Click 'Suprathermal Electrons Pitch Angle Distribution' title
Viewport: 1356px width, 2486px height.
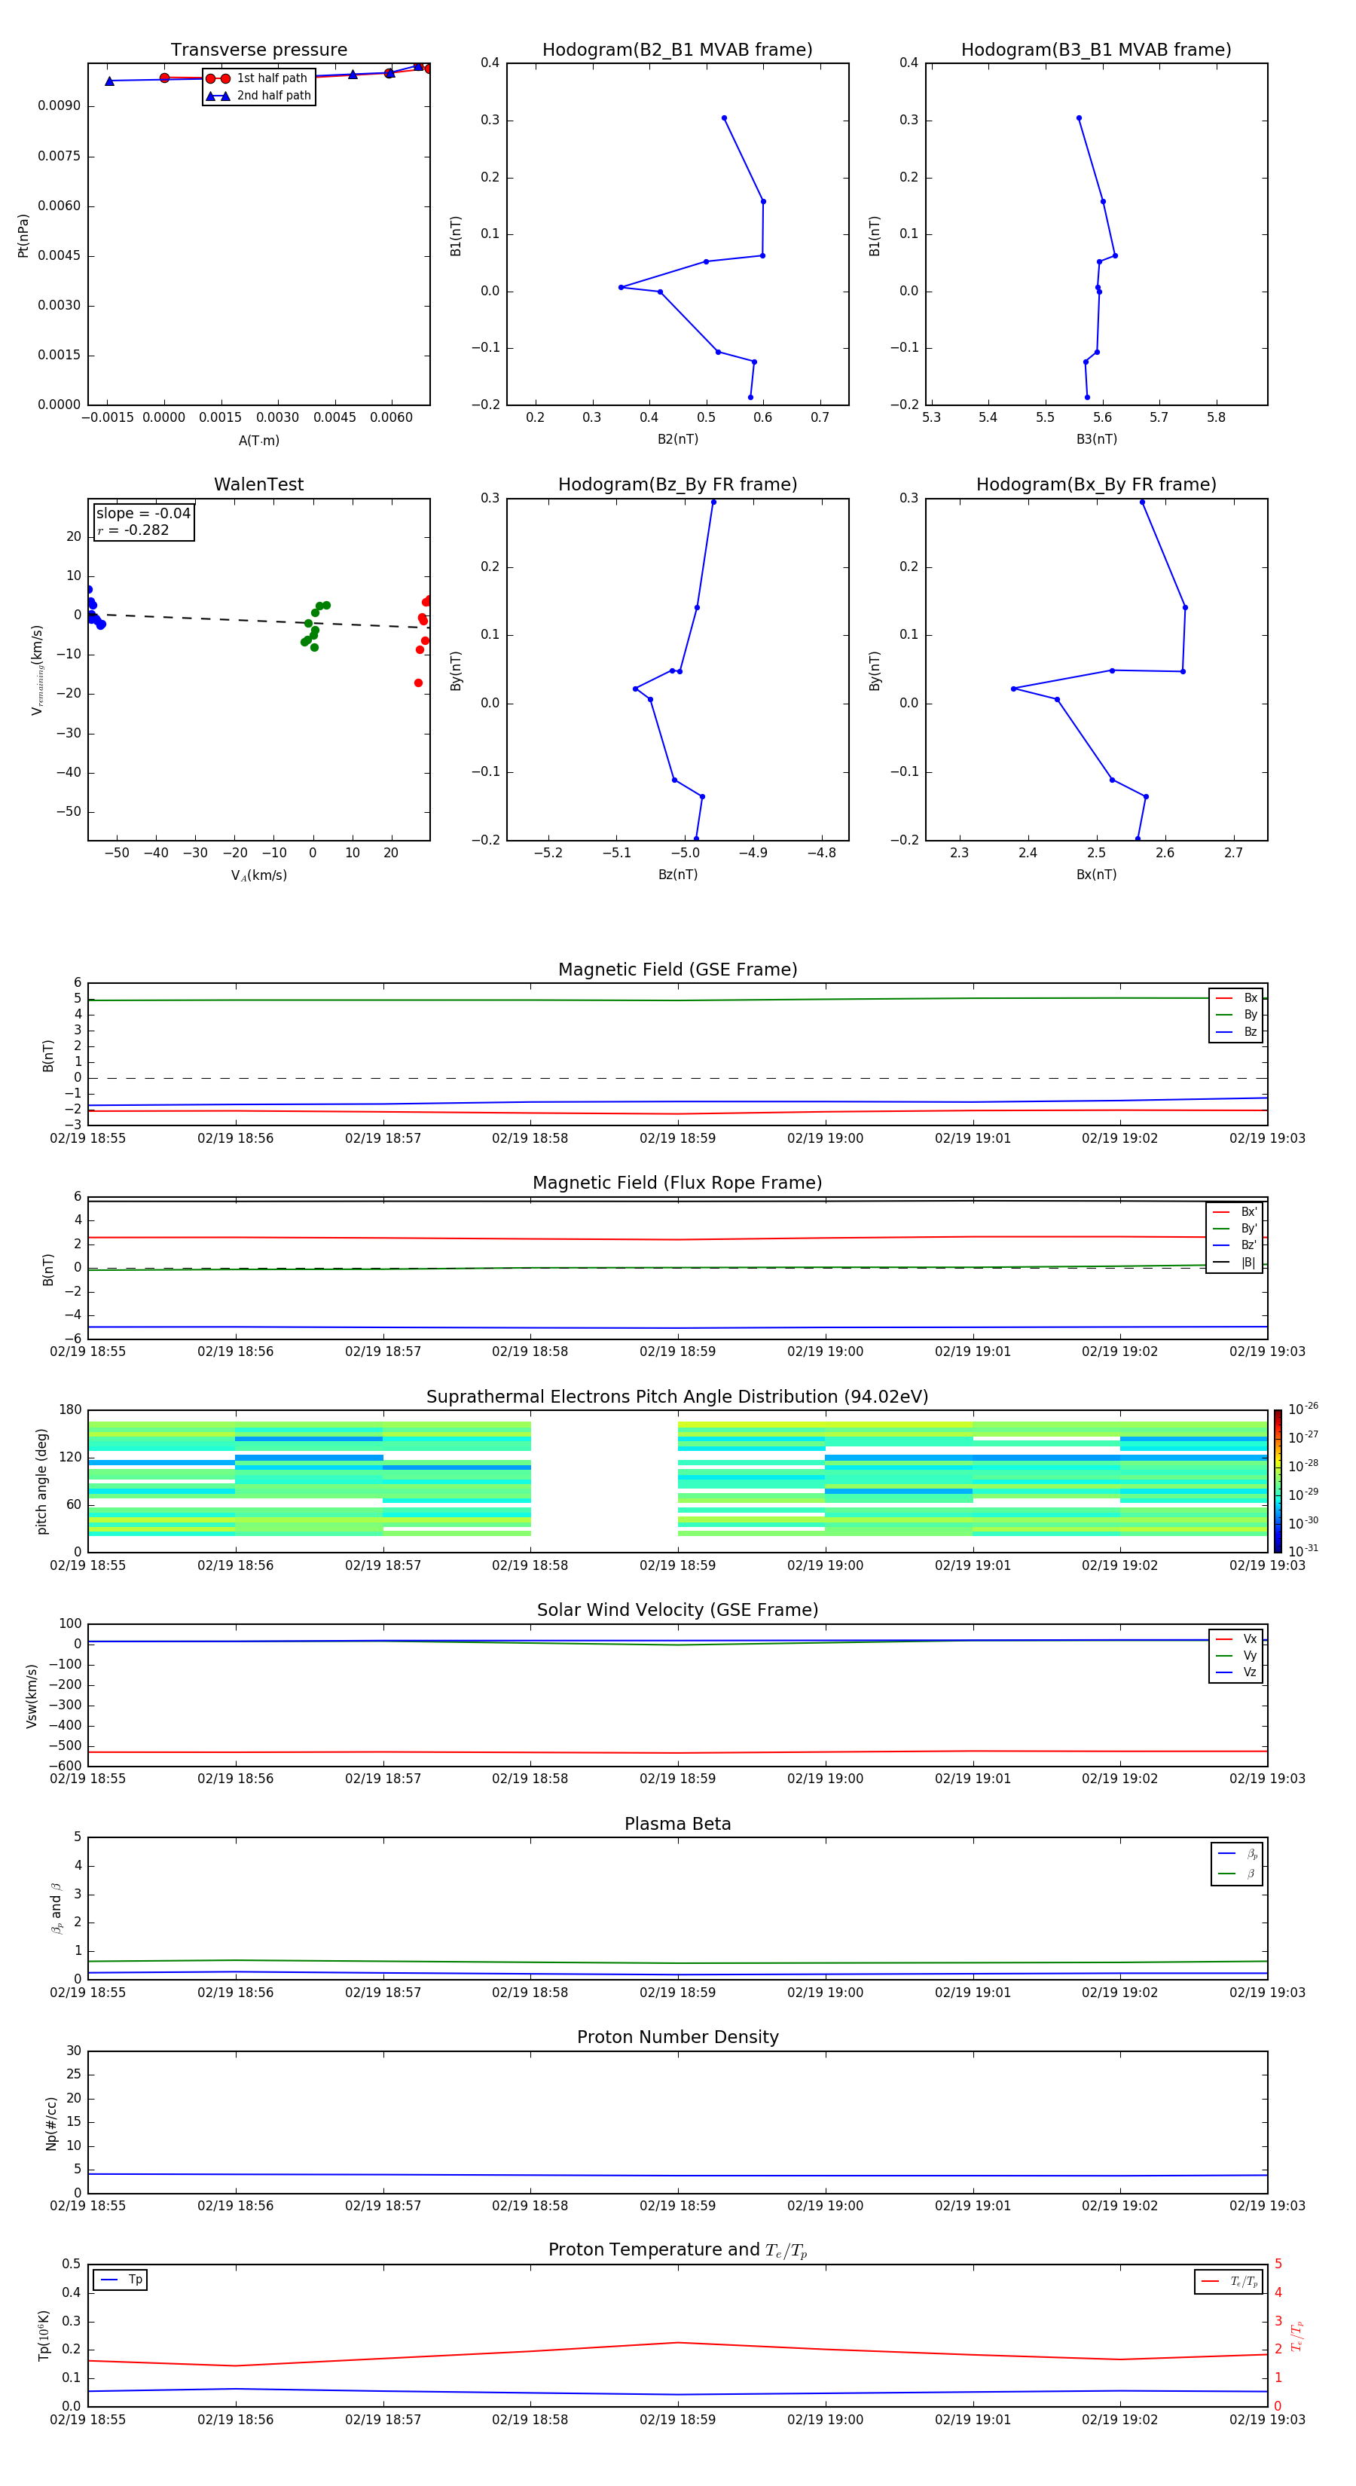coord(677,1397)
